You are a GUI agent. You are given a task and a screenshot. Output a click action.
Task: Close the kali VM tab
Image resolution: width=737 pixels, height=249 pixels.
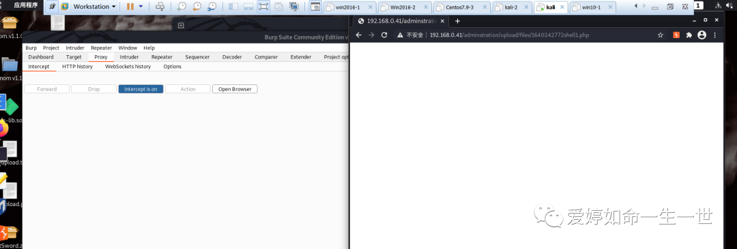tap(563, 7)
